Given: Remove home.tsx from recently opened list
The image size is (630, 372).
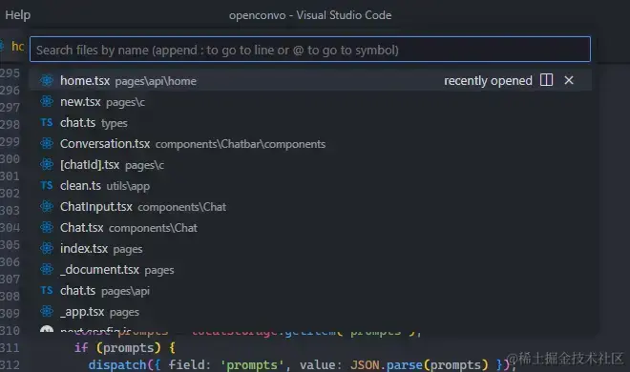Looking at the screenshot, I should pos(569,80).
